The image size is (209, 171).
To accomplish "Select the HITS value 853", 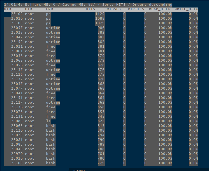I will [x=101, y=112].
